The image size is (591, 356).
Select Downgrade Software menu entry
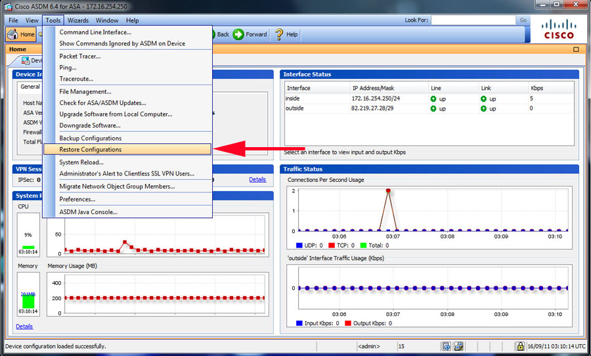(x=127, y=125)
